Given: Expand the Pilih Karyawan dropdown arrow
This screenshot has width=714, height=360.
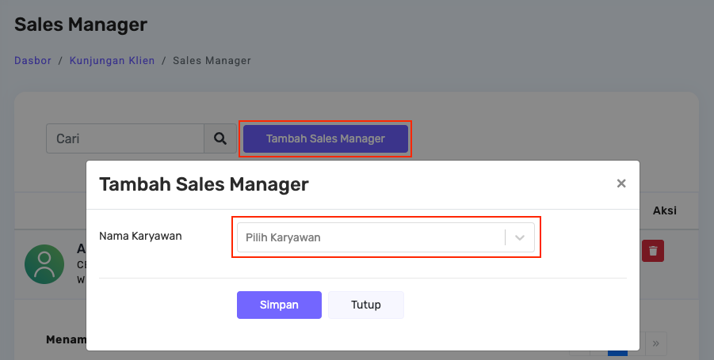Looking at the screenshot, I should pyautogui.click(x=520, y=237).
